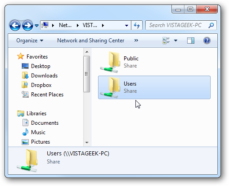Expand the address bar history dropdown
Screen dimensions: 229x186
pyautogui.click(x=126, y=26)
